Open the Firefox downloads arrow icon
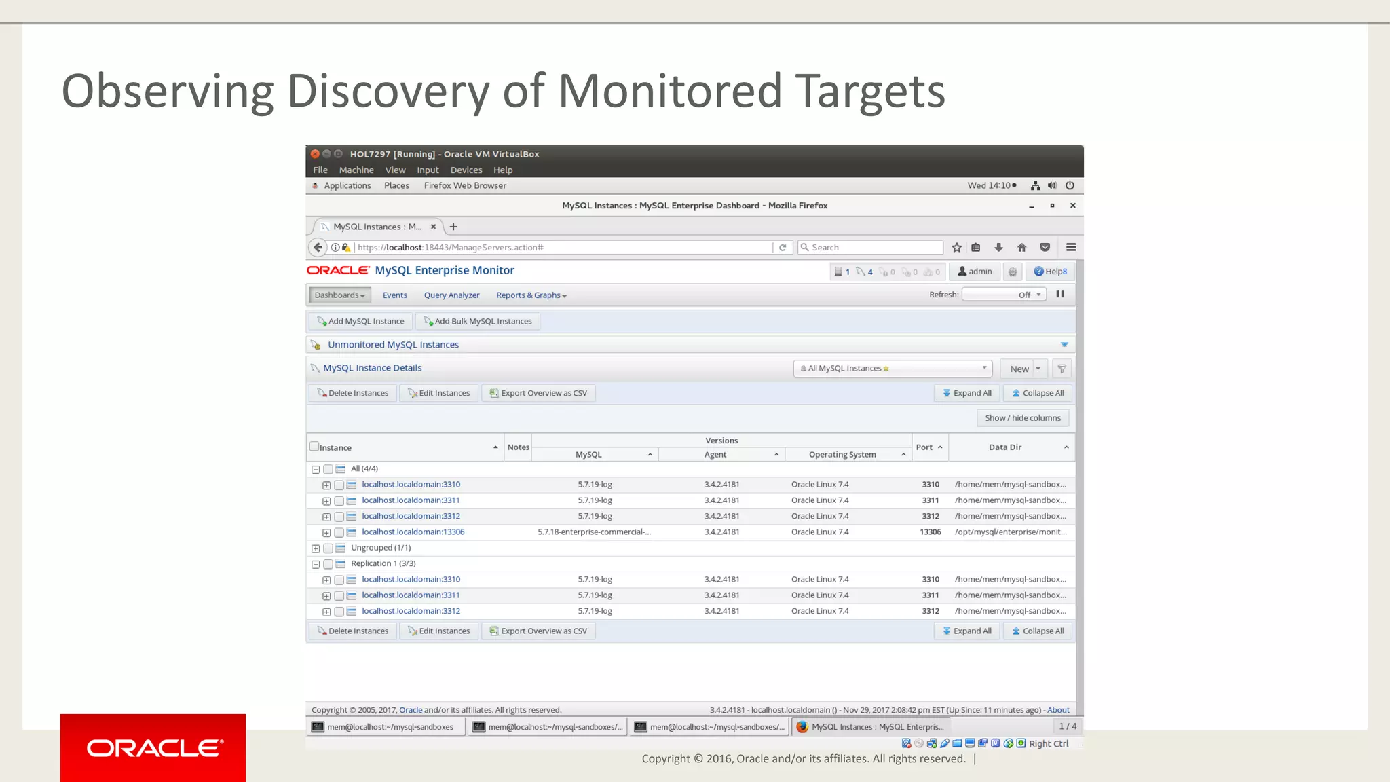The width and height of the screenshot is (1390, 782). (x=998, y=248)
